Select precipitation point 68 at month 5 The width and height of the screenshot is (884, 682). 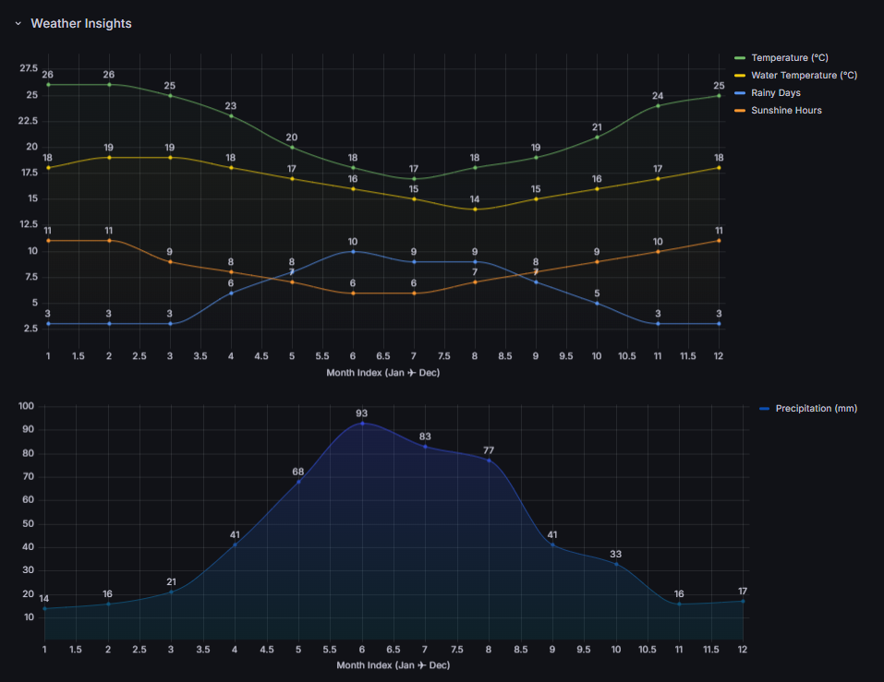pos(298,482)
